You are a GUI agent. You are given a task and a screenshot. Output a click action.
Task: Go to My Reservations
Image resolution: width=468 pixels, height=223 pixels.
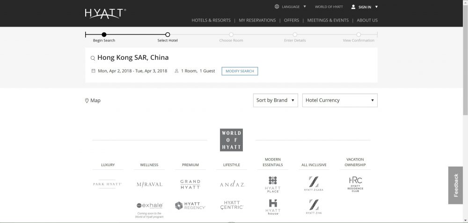tap(258, 21)
